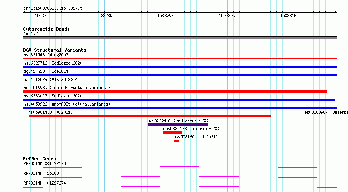Open the Cytogenetic Bands track heading
Image resolution: width=348 pixels, height=192 pixels.
(x=47, y=29)
